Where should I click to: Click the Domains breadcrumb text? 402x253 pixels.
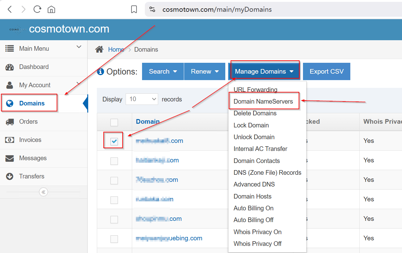146,49
